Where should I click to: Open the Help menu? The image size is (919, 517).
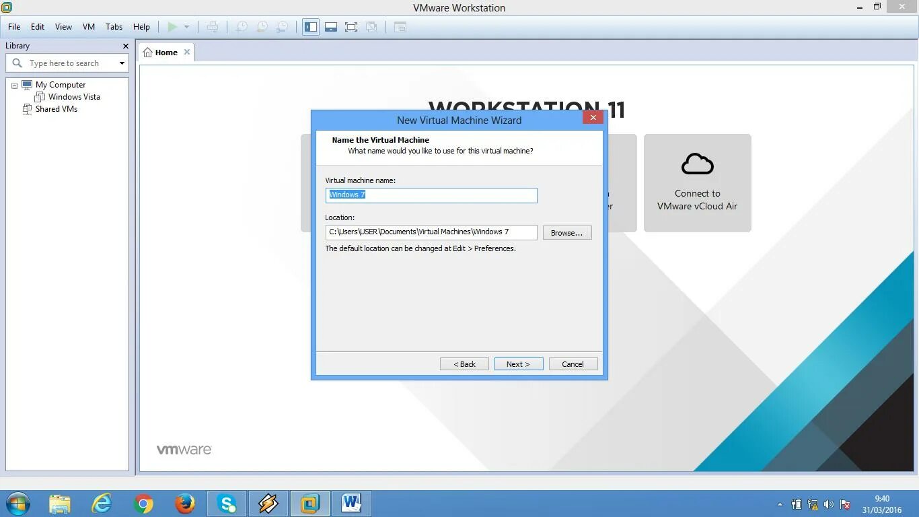tap(141, 27)
